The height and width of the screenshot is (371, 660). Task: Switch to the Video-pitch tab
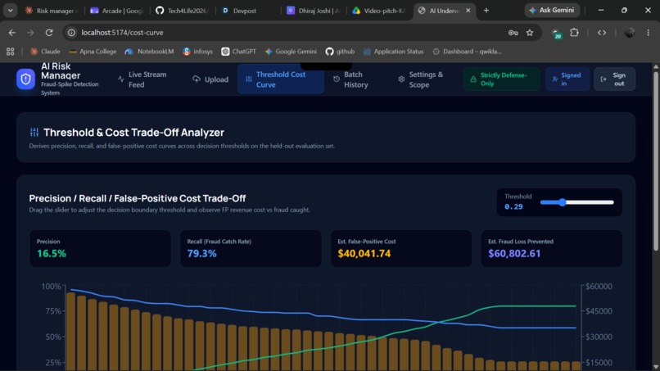379,11
